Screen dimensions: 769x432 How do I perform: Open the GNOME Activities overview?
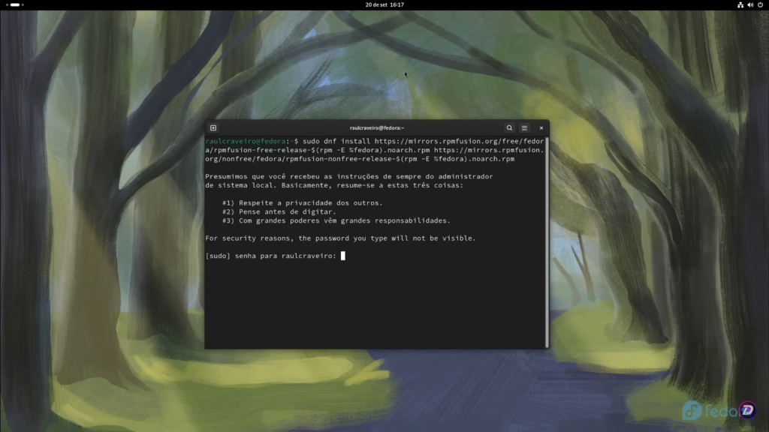(15, 5)
